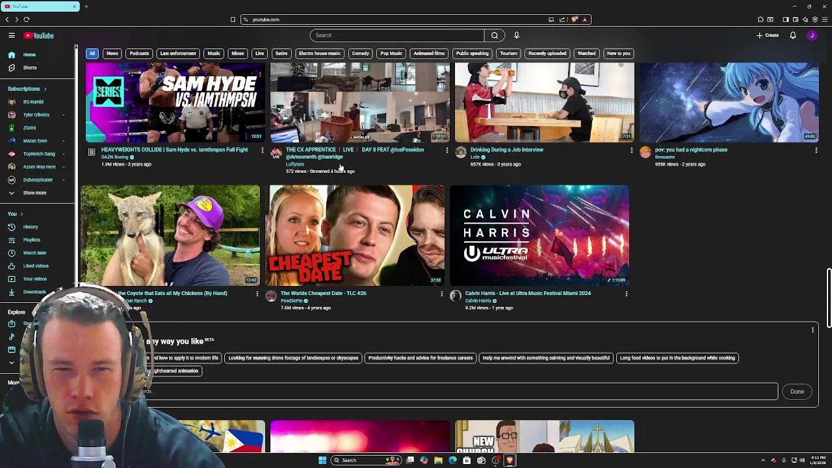Image resolution: width=832 pixels, height=468 pixels.
Task: Click the search magnifier button
Action: point(495,35)
